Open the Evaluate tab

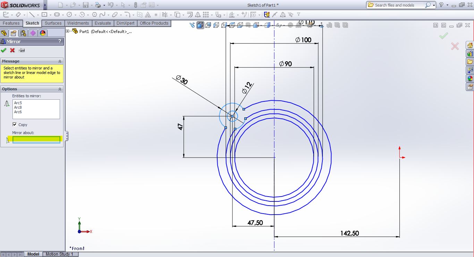click(x=103, y=23)
